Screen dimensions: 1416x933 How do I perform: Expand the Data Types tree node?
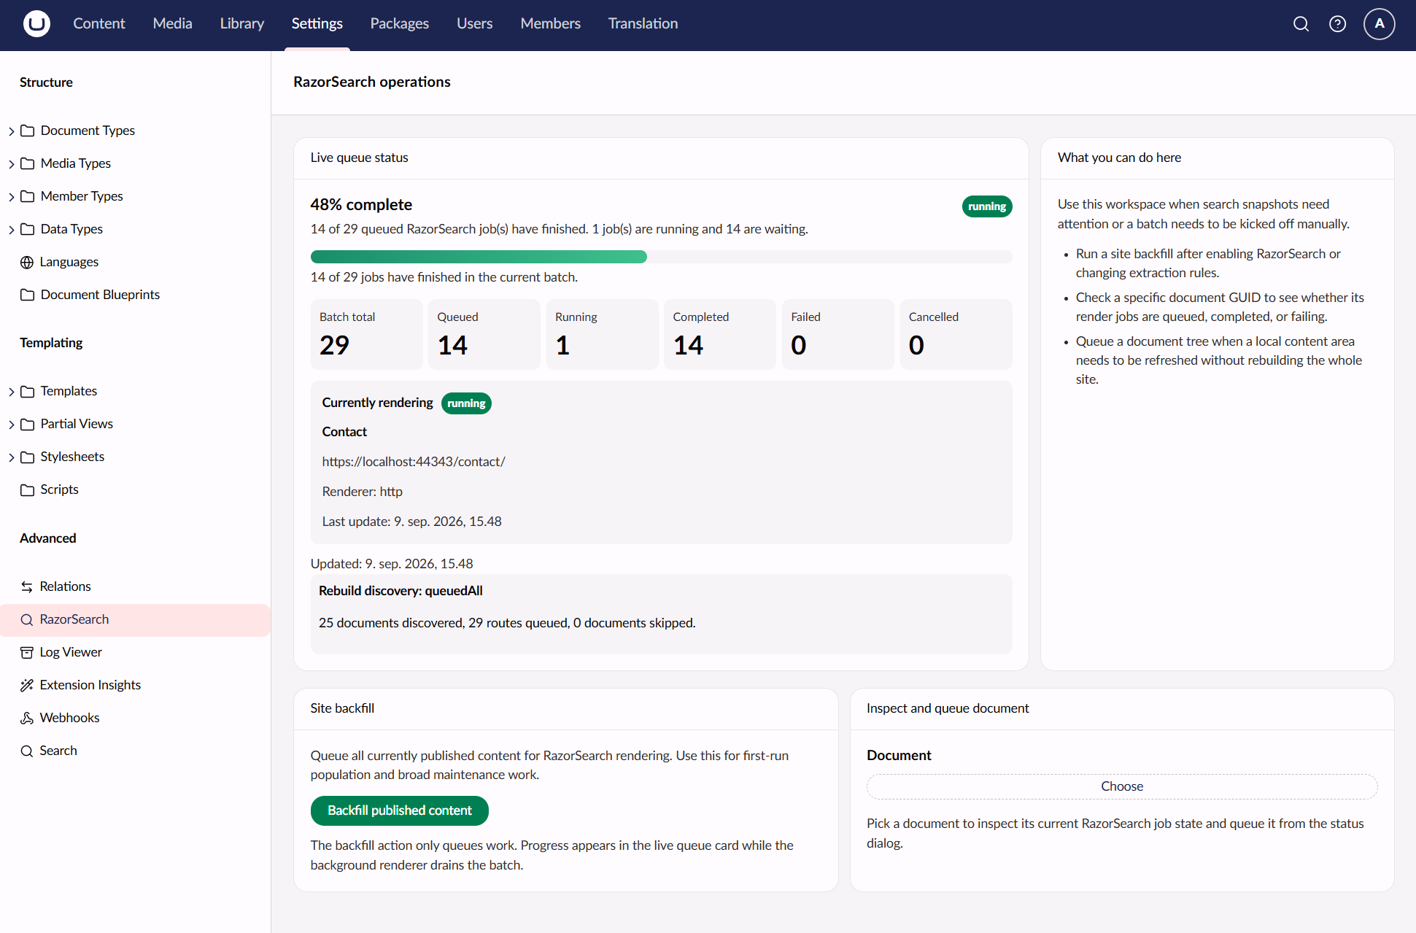(x=12, y=230)
